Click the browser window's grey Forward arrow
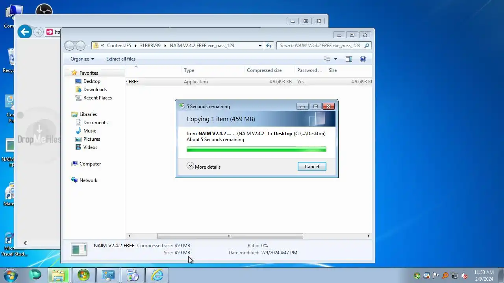Screen dimensions: 504x283 click(38, 32)
